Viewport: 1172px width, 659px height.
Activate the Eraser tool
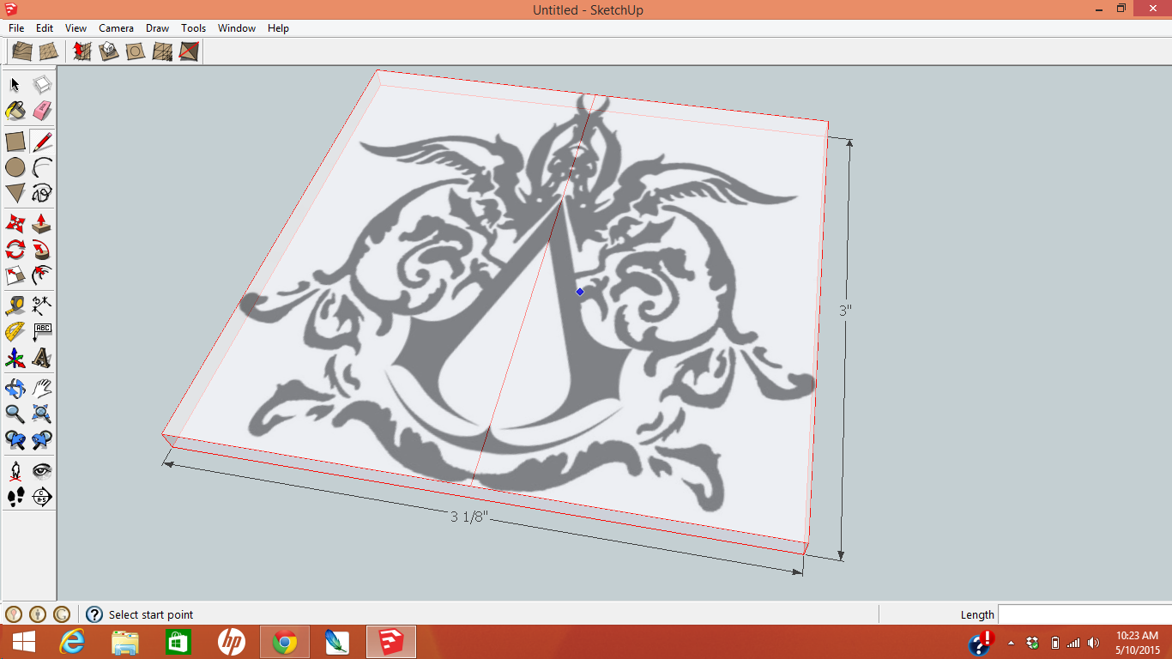click(40, 110)
